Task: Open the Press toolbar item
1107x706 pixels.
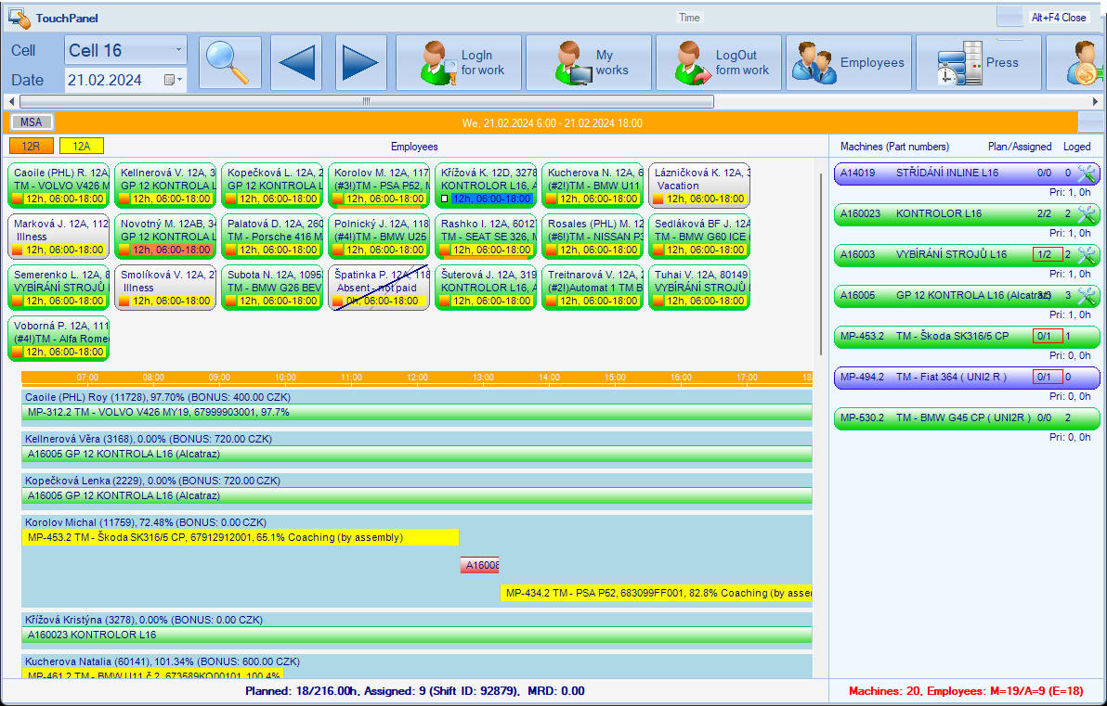Action: click(978, 63)
